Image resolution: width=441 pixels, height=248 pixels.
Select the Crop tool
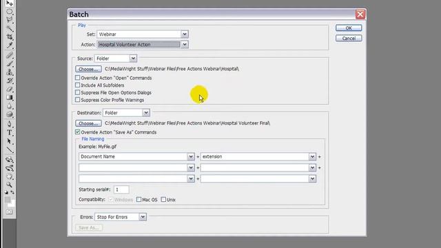coord(10,37)
